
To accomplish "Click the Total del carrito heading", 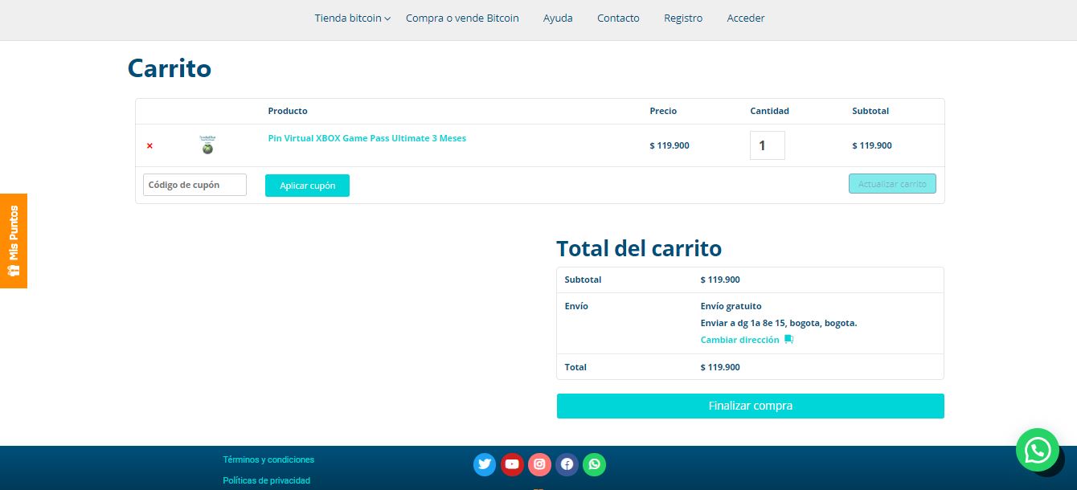I will coord(639,248).
